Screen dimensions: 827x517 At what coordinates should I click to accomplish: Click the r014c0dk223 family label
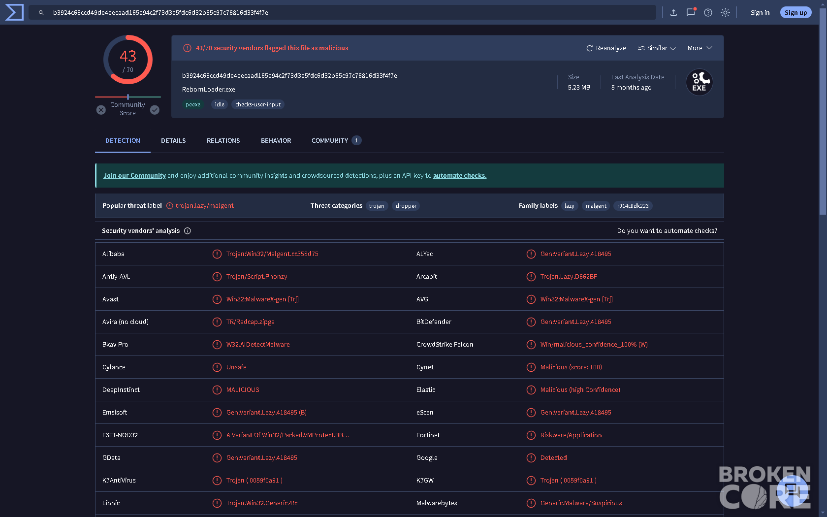tap(633, 206)
